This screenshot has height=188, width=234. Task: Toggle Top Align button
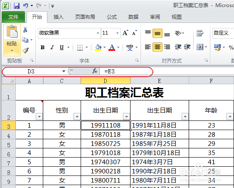(x=148, y=33)
